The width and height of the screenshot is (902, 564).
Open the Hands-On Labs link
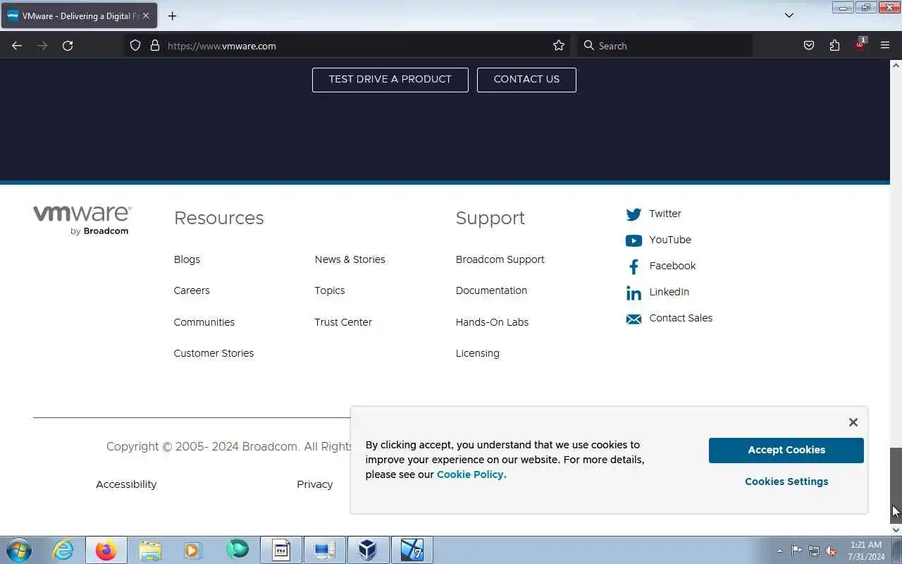click(x=492, y=322)
